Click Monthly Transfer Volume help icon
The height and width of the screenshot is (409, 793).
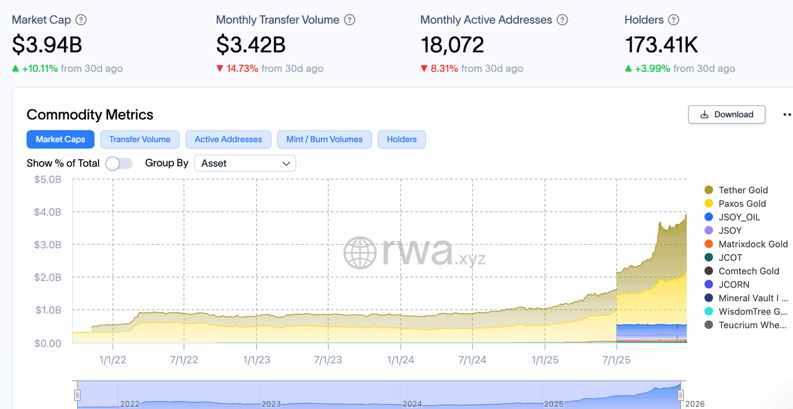[x=350, y=20]
